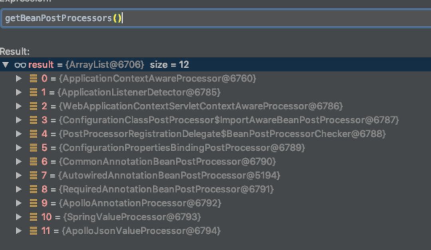431x250 pixels.
Task: Expand element 5 ConfigurationPropertiesBindingPostProcessor
Action: point(18,148)
